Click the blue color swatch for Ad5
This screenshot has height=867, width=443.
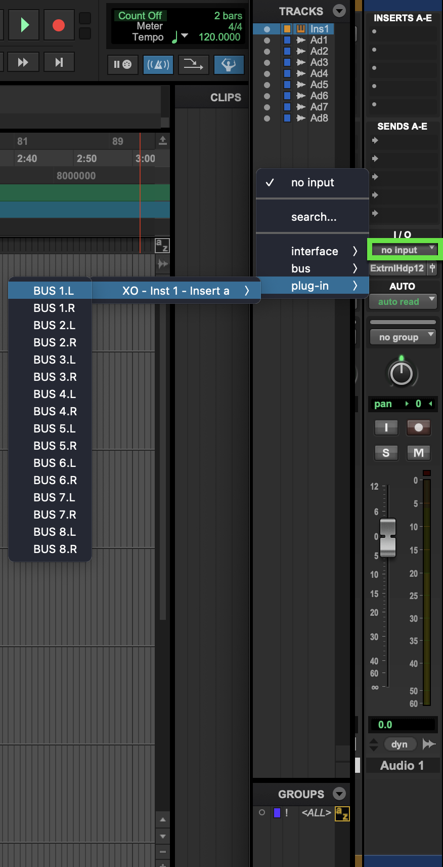click(287, 85)
